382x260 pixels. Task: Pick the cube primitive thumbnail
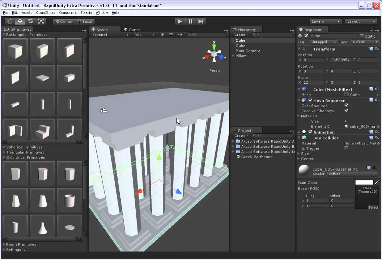tap(15, 51)
